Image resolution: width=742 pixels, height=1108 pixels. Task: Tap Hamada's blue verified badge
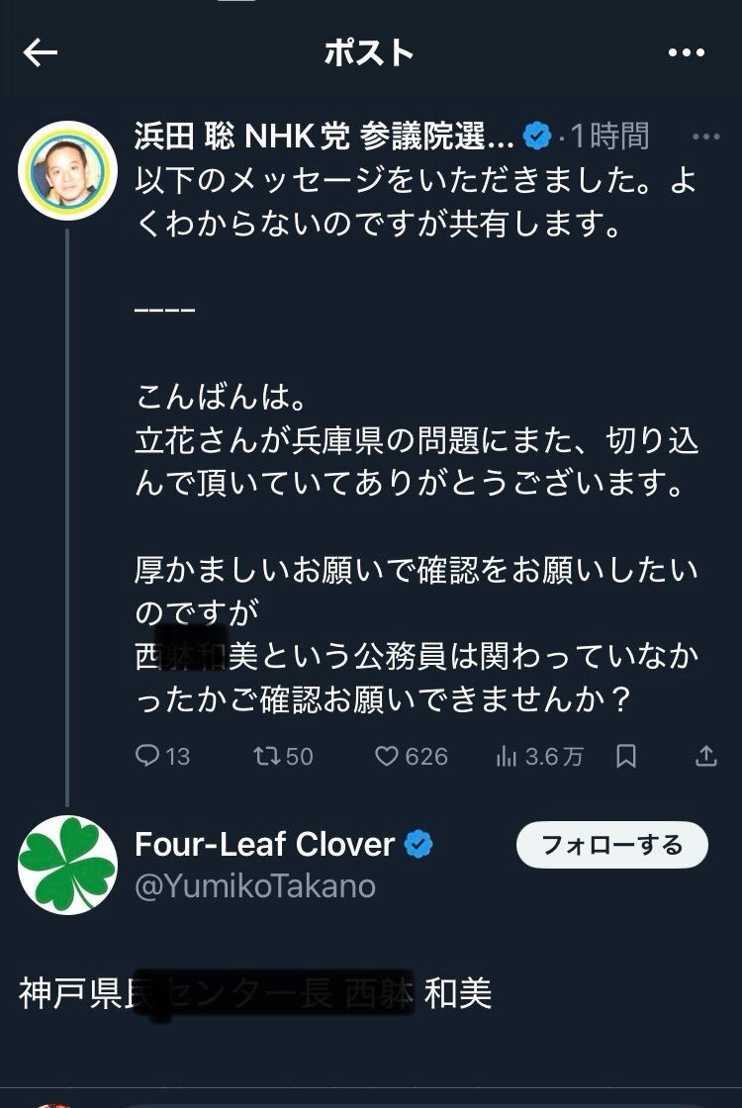537,137
